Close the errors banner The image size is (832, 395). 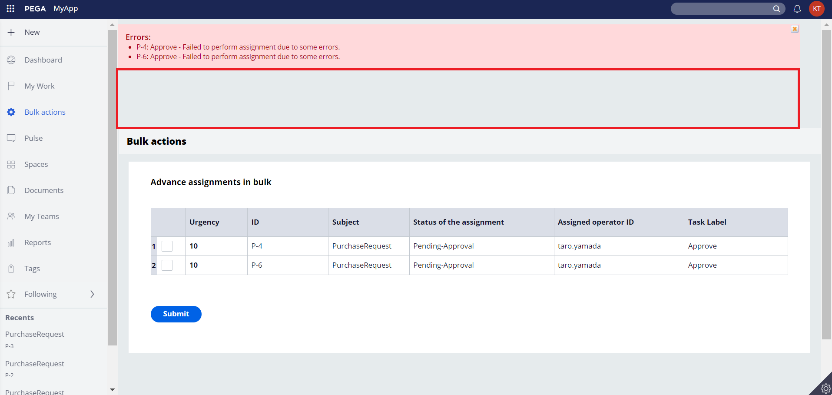click(795, 29)
